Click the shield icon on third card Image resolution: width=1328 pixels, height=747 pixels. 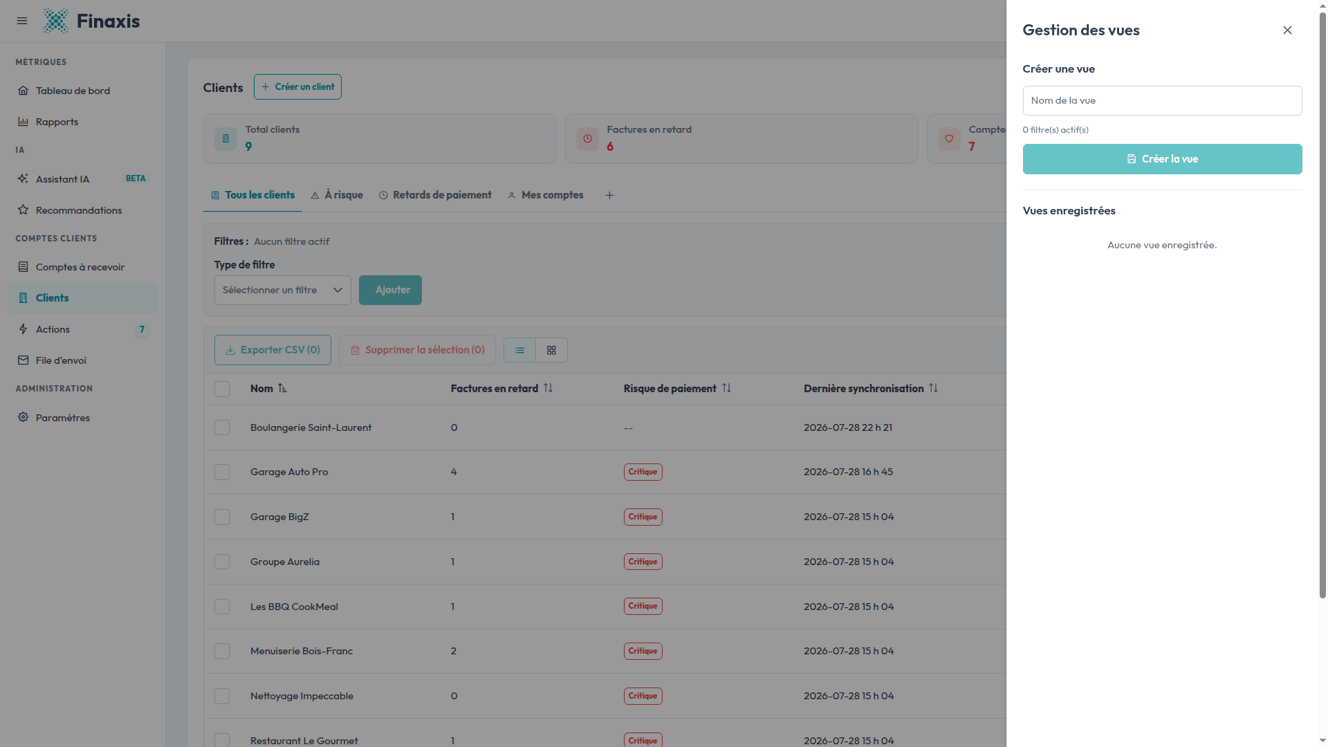pos(949,139)
